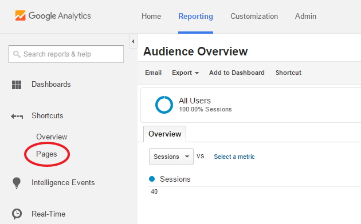Open the Sessions metric dropdown
Image resolution: width=361 pixels, height=224 pixels.
(171, 157)
